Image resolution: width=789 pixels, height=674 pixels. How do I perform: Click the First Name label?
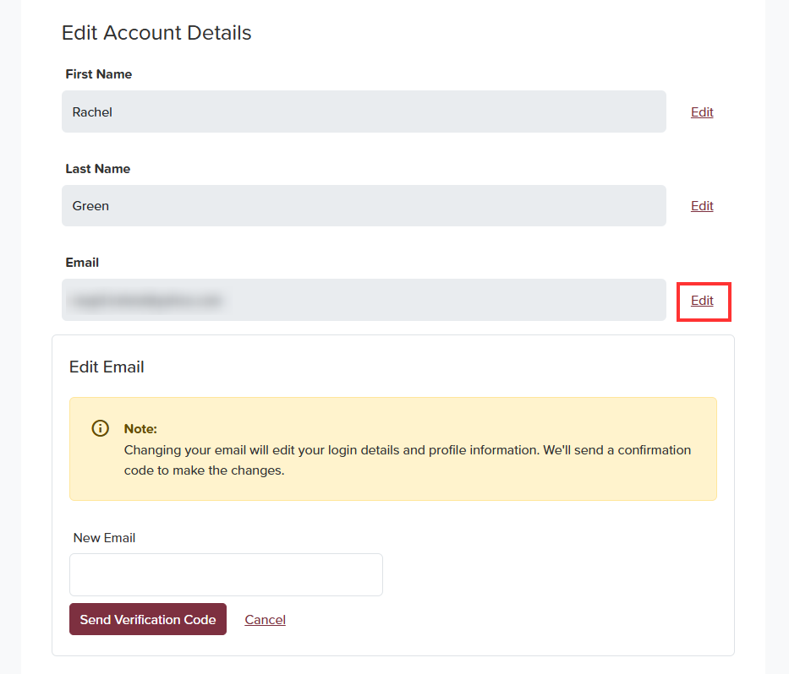99,74
